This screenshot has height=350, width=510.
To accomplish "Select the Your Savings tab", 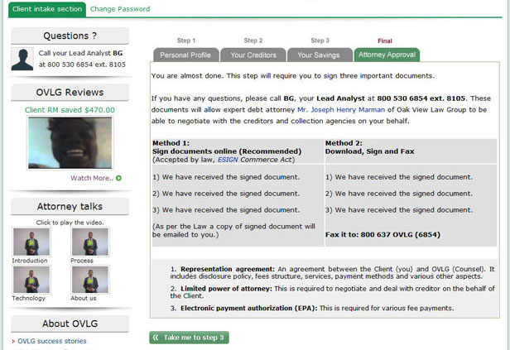I will tap(319, 55).
